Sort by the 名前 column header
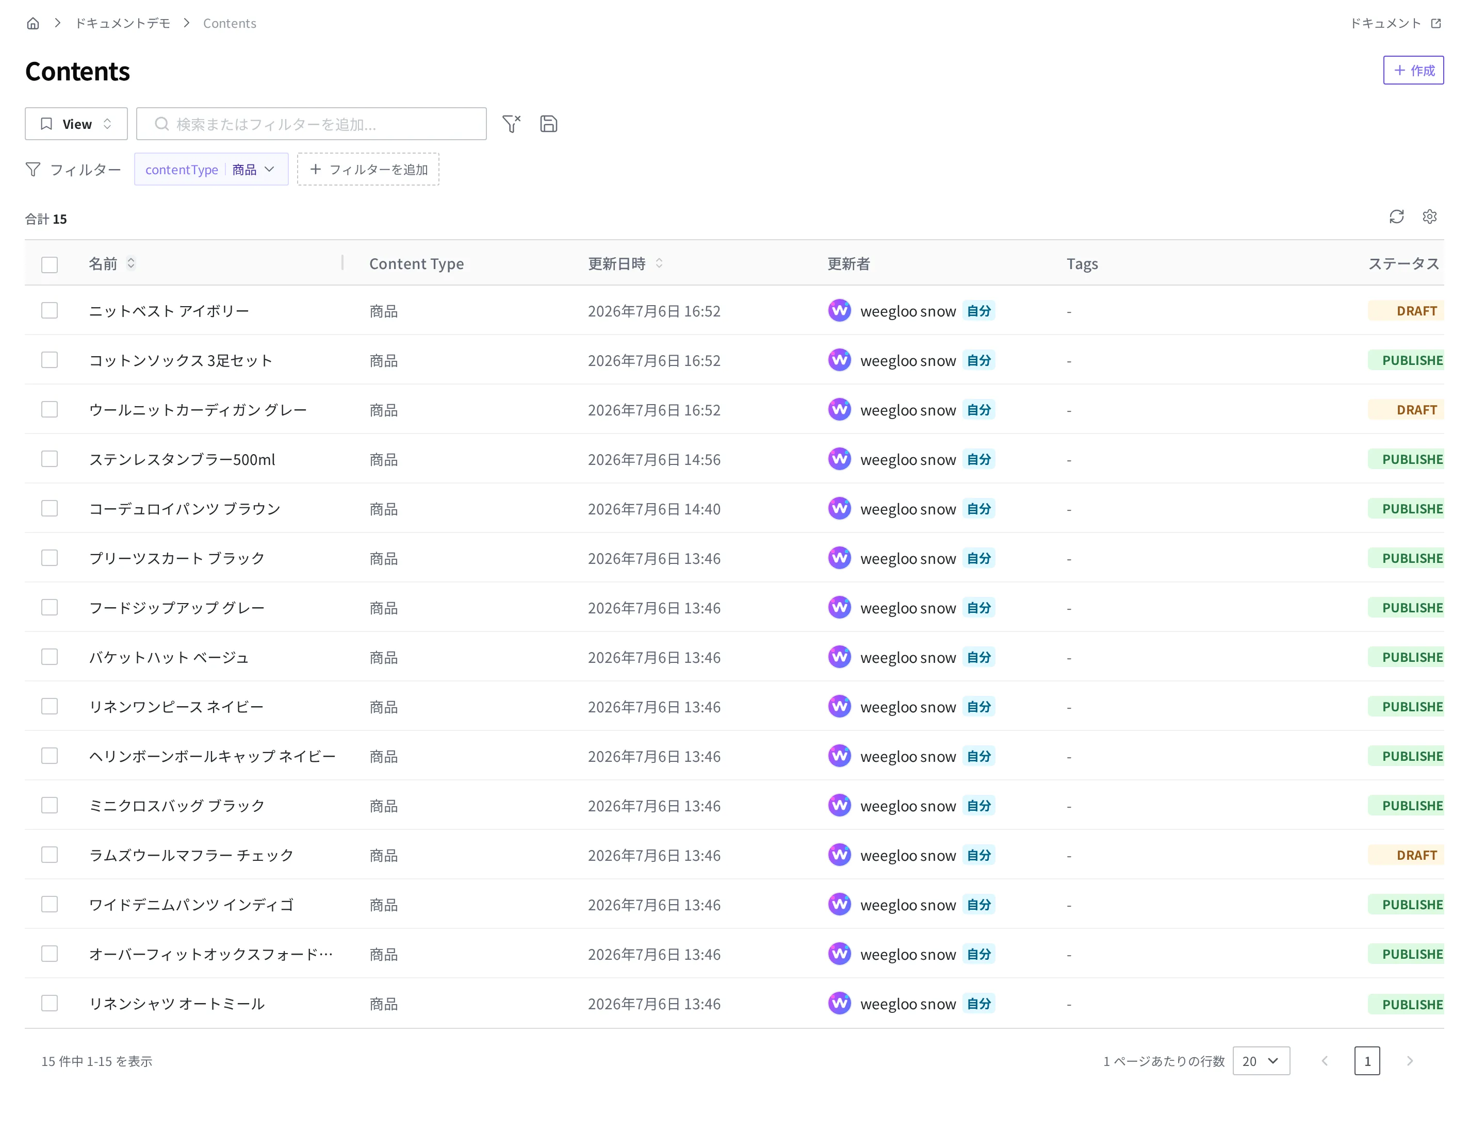This screenshot has width=1469, height=1134. pos(103,263)
